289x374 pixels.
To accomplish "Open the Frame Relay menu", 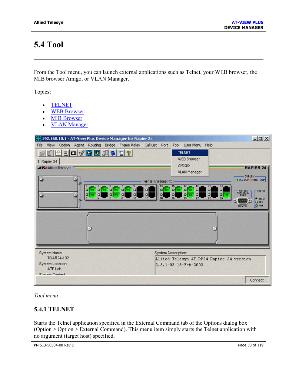I will point(130,145).
